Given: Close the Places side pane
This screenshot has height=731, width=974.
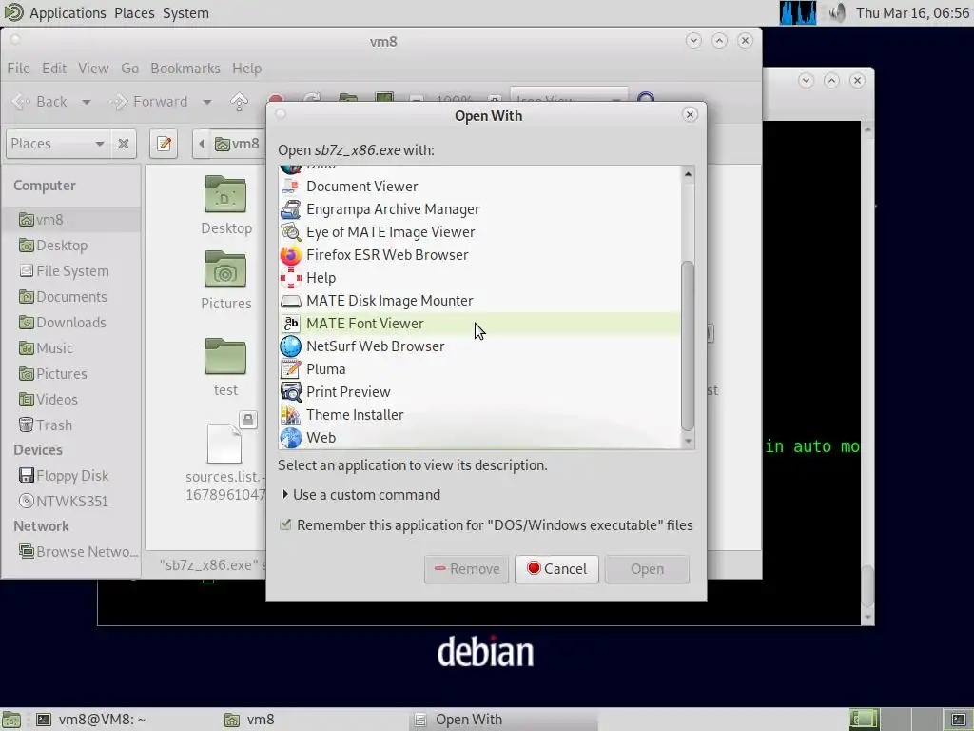Looking at the screenshot, I should pos(124,144).
